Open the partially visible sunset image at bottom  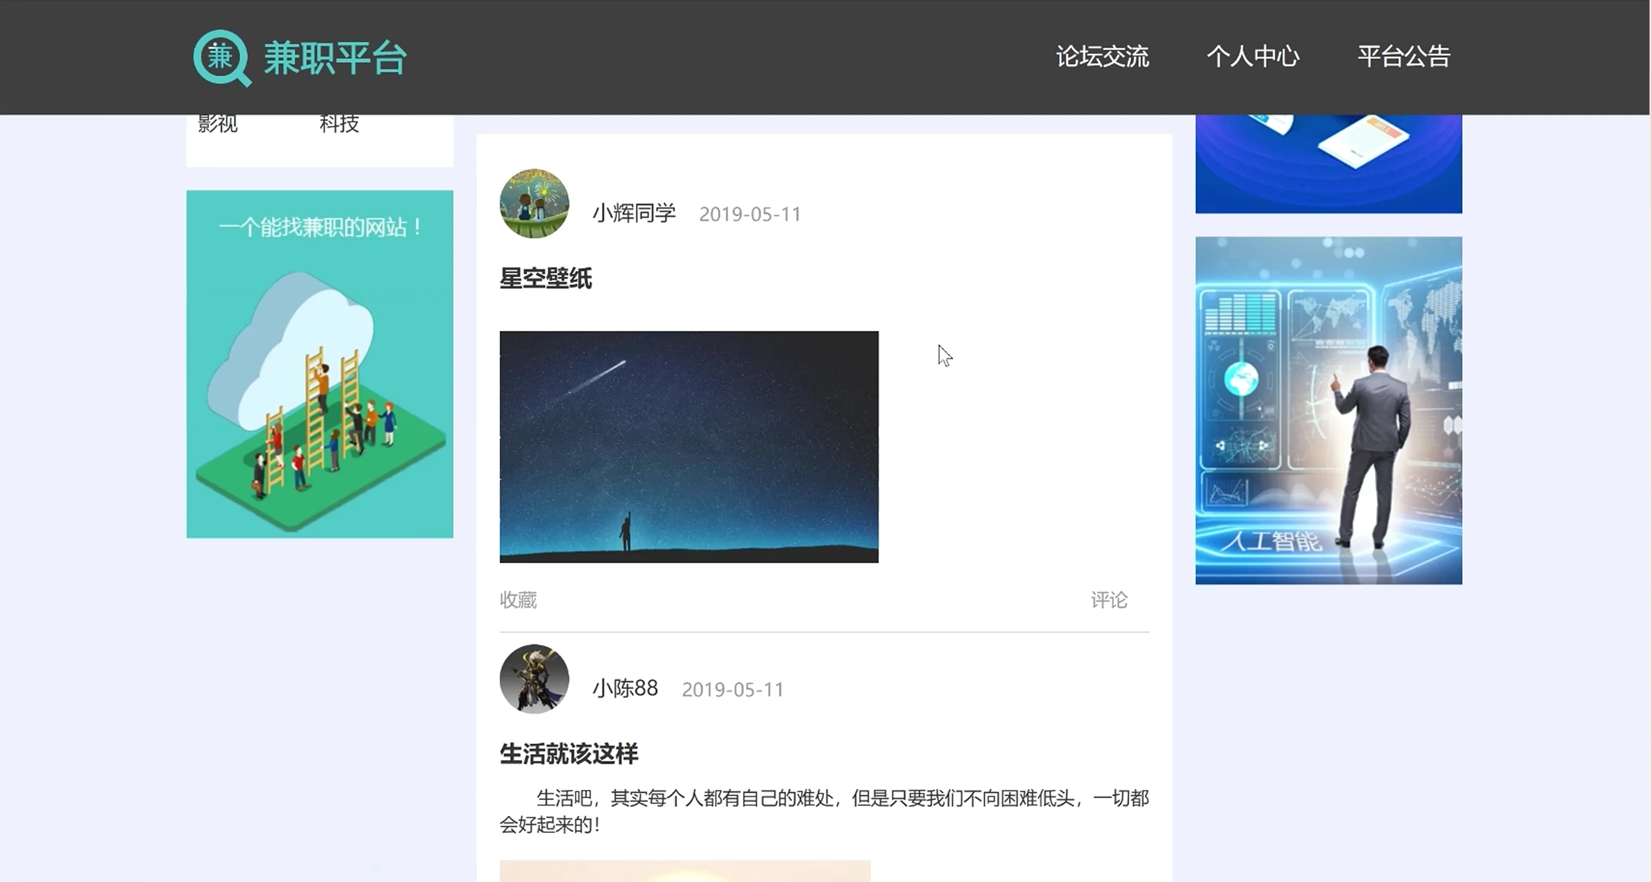click(x=684, y=871)
